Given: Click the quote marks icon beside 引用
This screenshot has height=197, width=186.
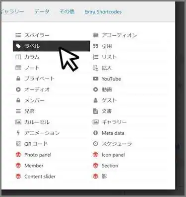Looking at the screenshot, I should (x=95, y=46).
